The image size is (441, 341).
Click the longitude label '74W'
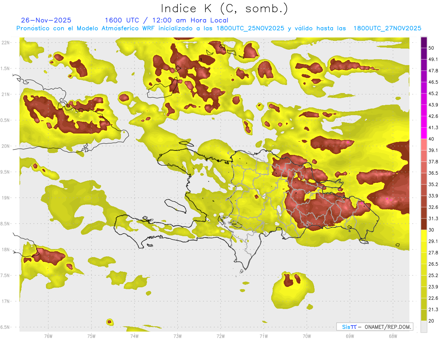[x=135, y=336]
